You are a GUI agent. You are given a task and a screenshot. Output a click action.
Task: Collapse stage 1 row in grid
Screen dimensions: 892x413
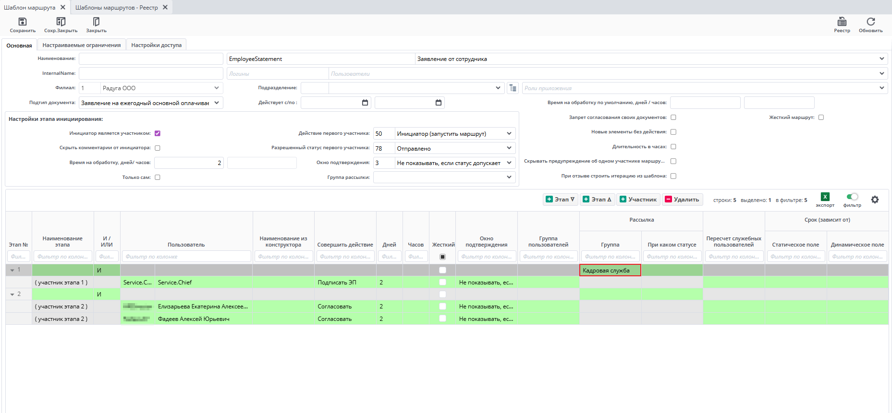coord(12,270)
